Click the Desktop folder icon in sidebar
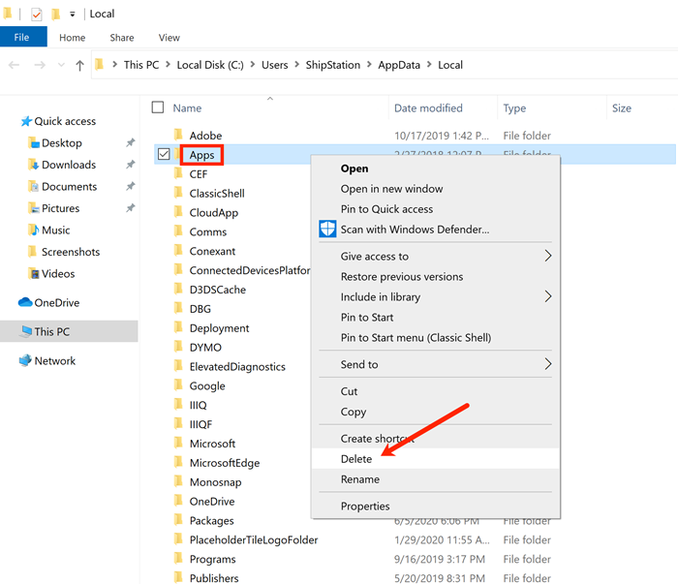Image resolution: width=678 pixels, height=584 pixels. tap(34, 143)
